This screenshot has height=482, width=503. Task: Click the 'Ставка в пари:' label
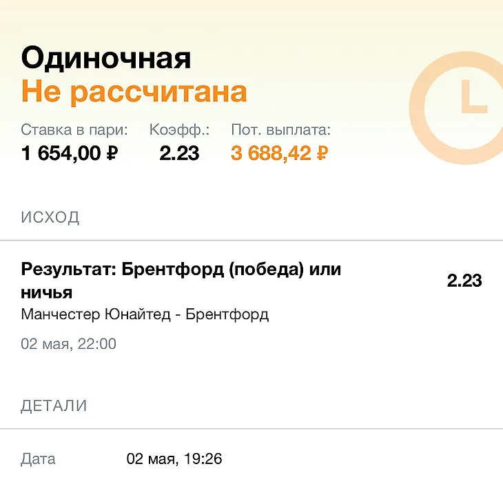point(74,130)
